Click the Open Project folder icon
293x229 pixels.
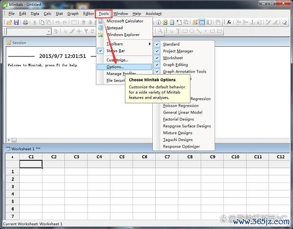pyautogui.click(x=9, y=22)
